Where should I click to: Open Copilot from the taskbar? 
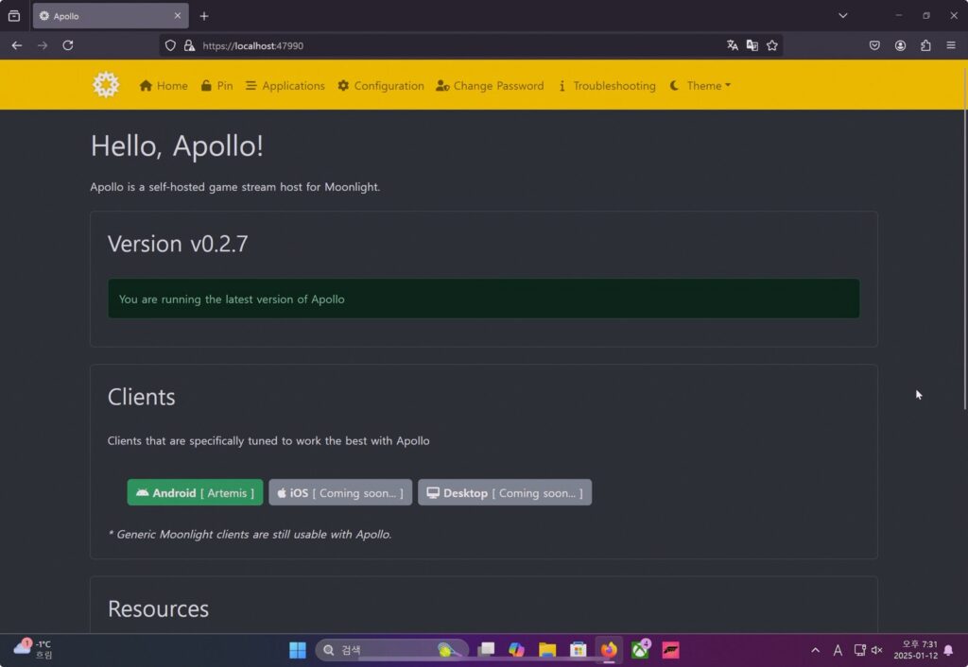517,650
